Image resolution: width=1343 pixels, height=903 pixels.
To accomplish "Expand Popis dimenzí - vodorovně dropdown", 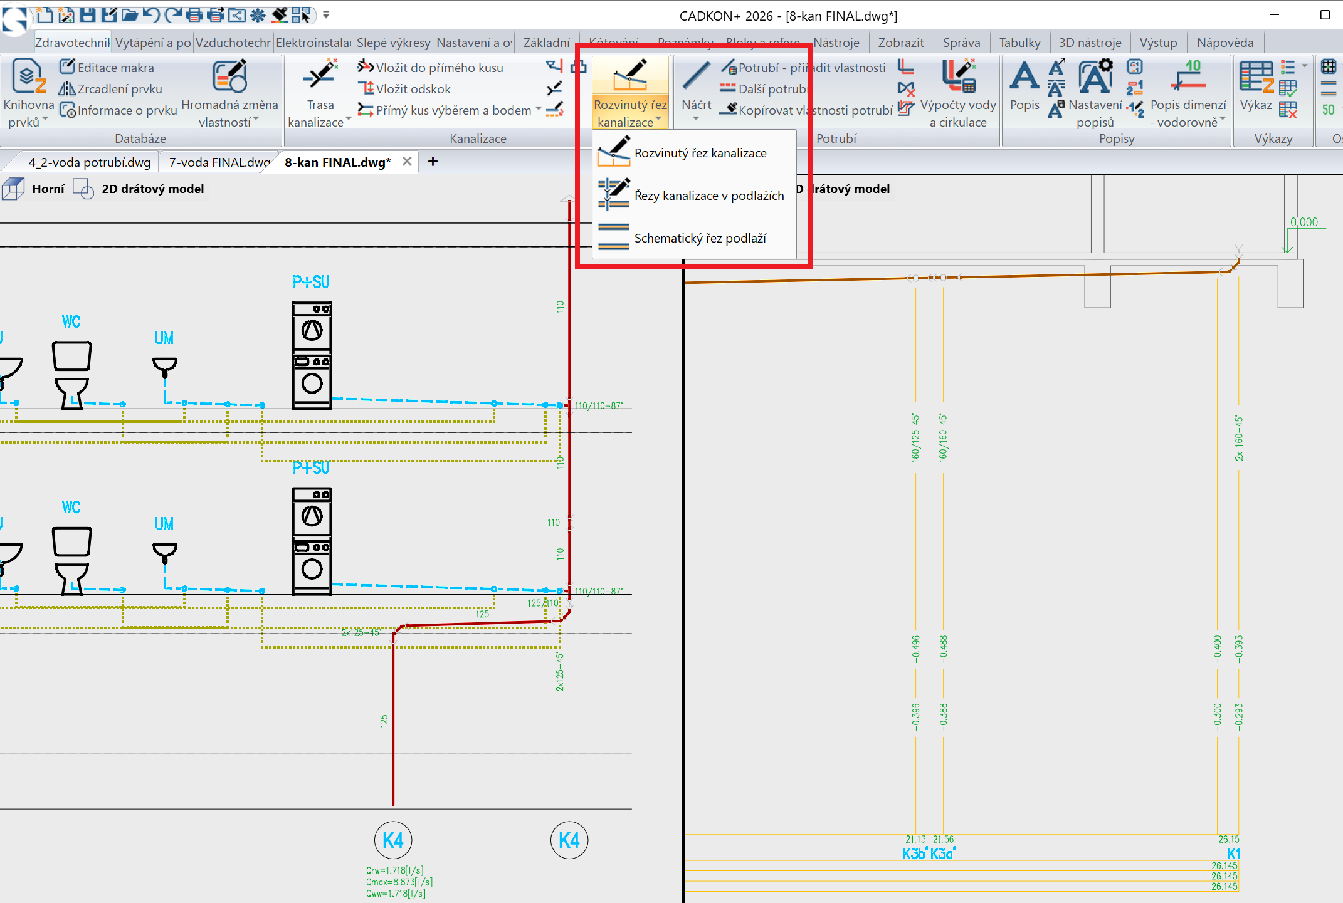I will tap(1223, 118).
